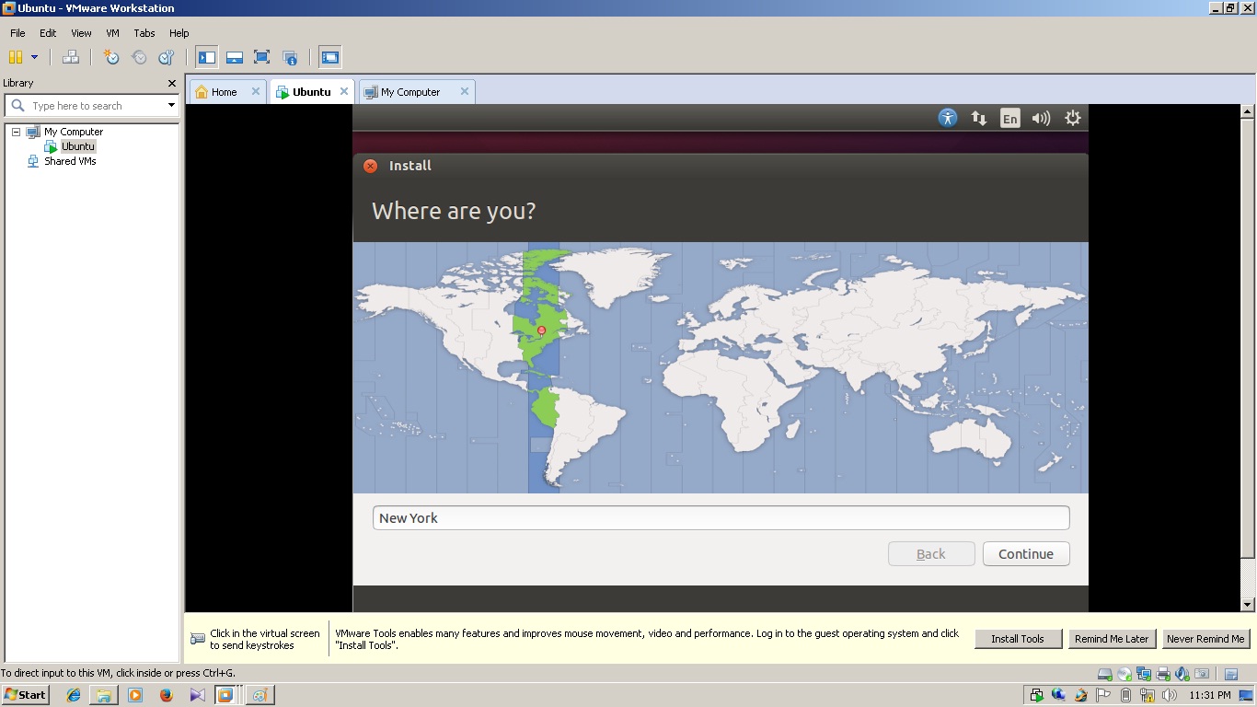
Task: Open the library search dropdown arrow
Action: point(171,106)
